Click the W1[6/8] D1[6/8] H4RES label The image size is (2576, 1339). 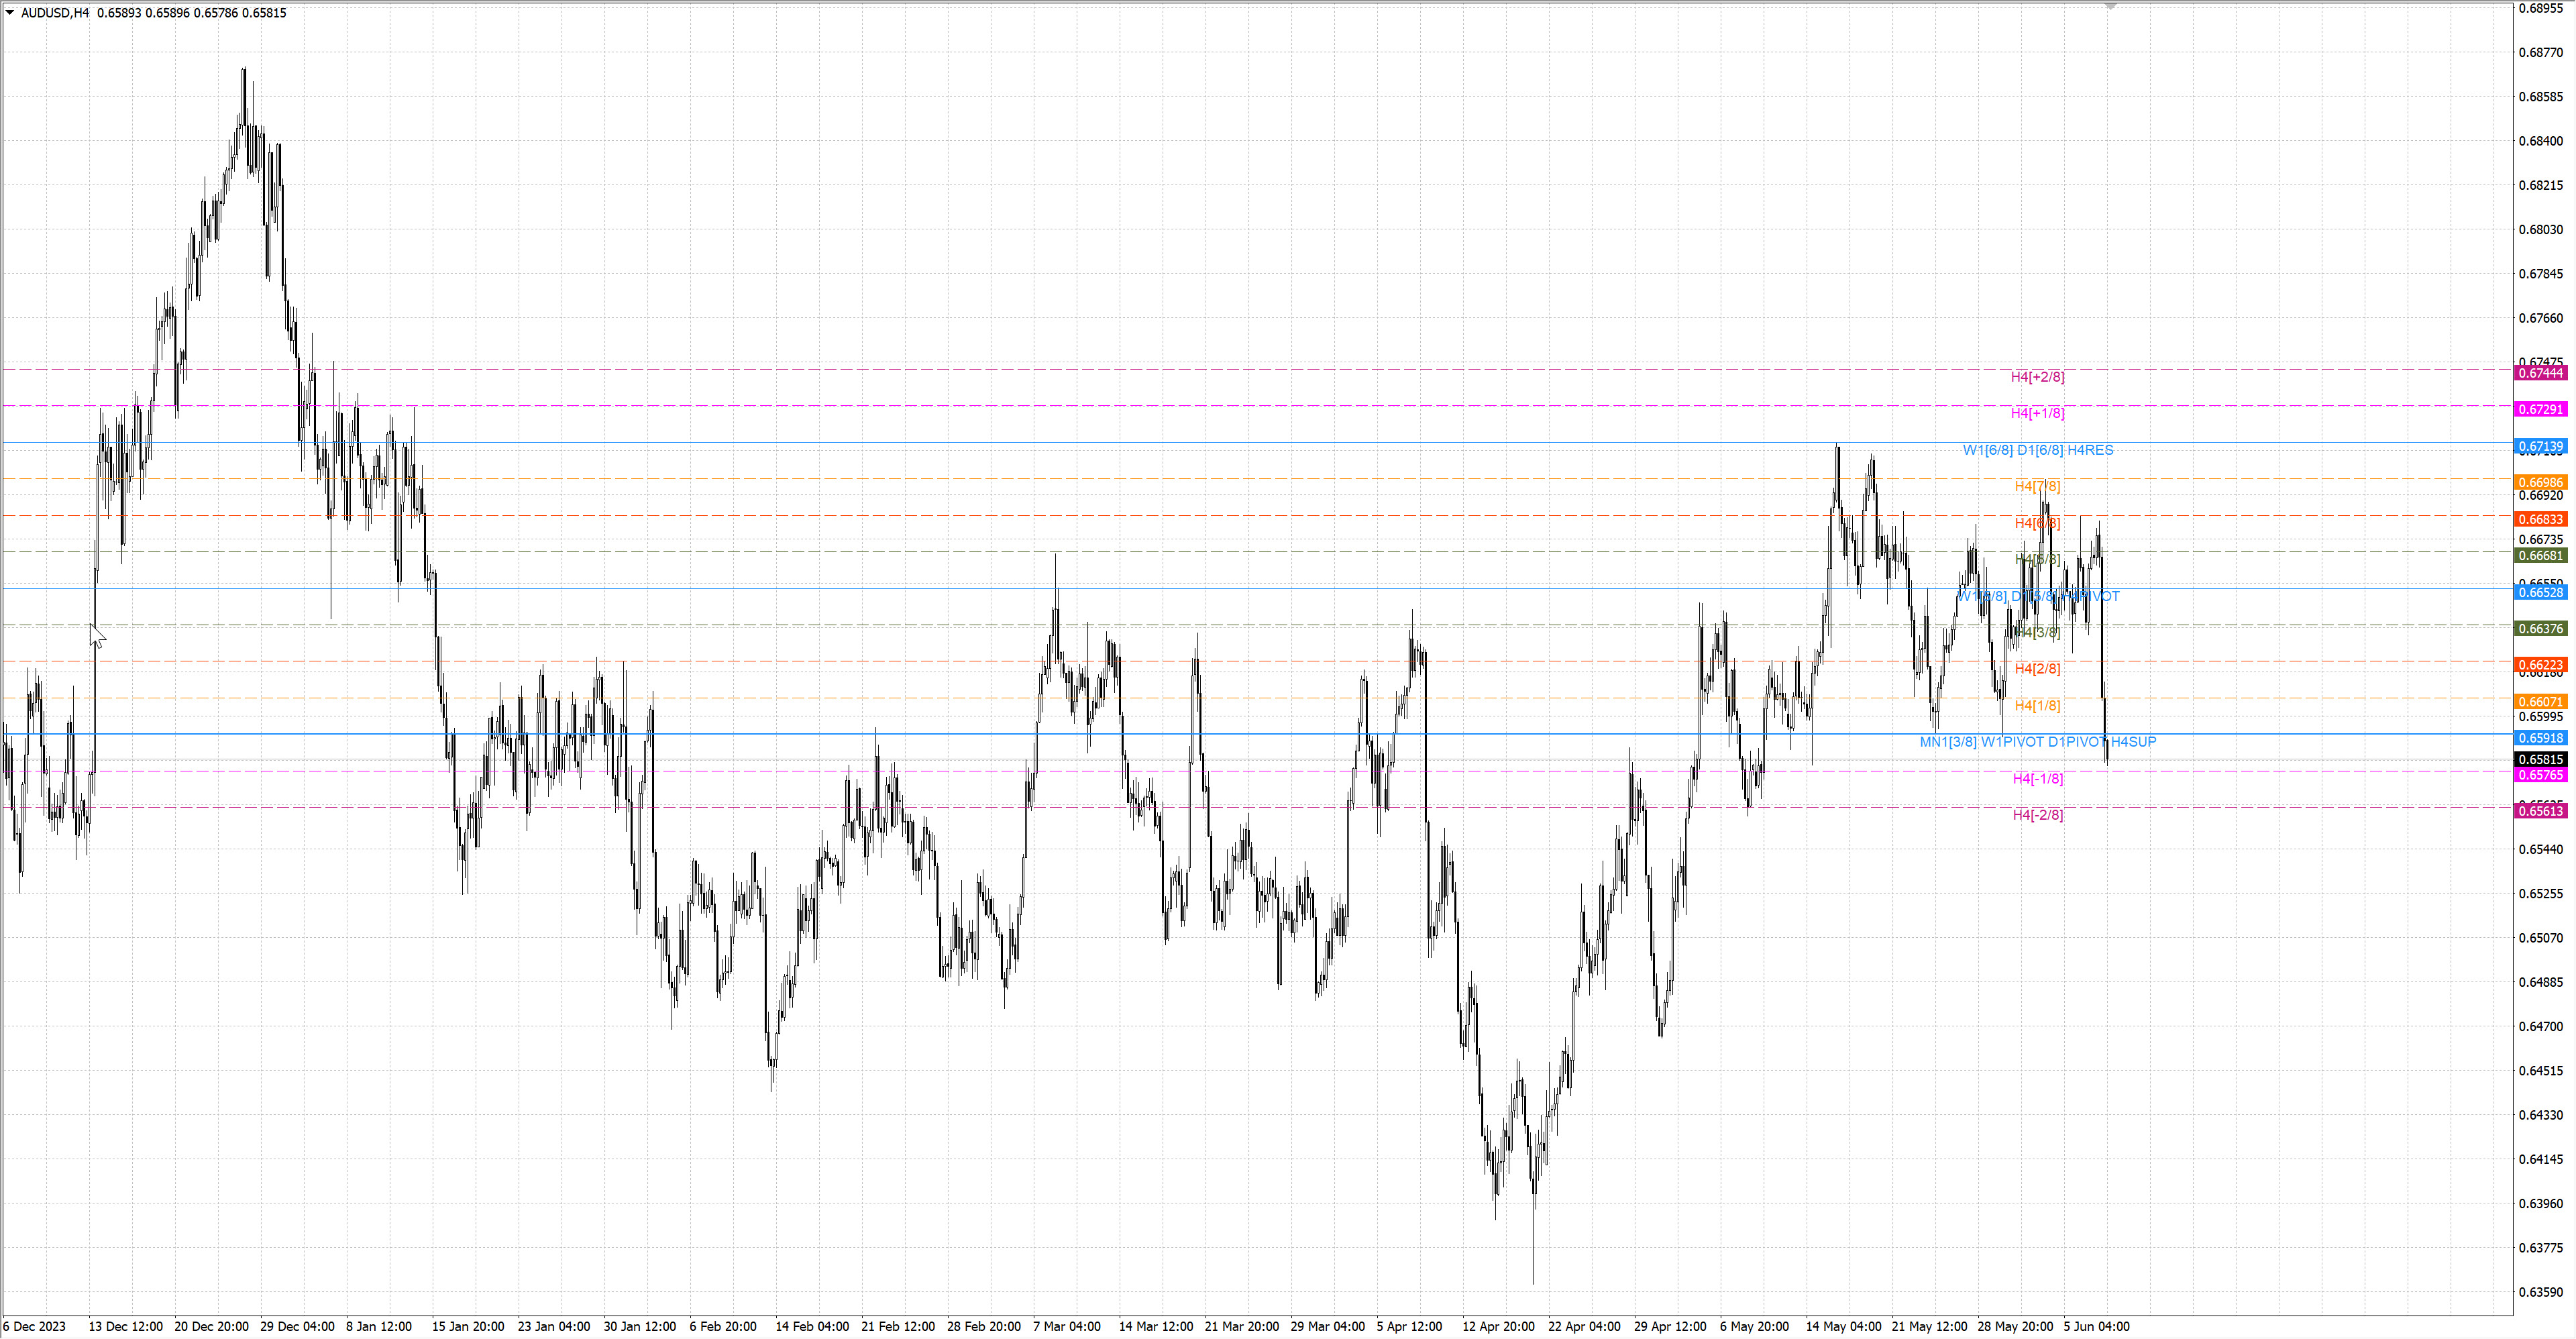click(x=2037, y=450)
